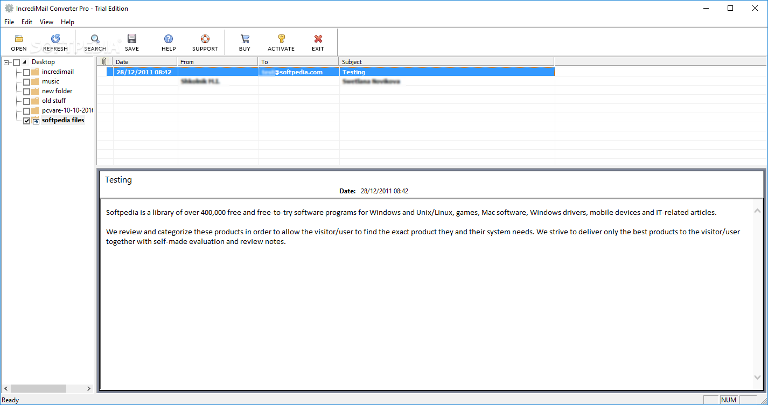Sort emails by To column header

pos(299,62)
